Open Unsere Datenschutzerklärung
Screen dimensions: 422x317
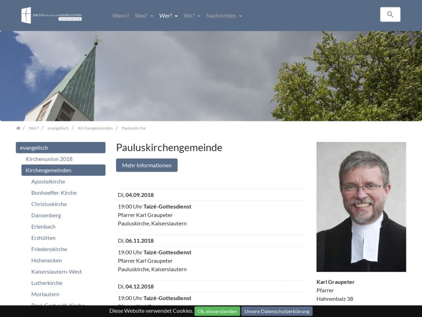tap(277, 312)
